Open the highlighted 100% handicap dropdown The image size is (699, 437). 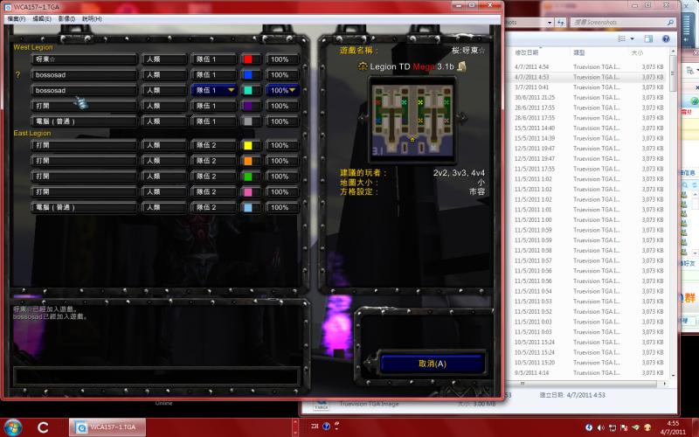(282, 90)
